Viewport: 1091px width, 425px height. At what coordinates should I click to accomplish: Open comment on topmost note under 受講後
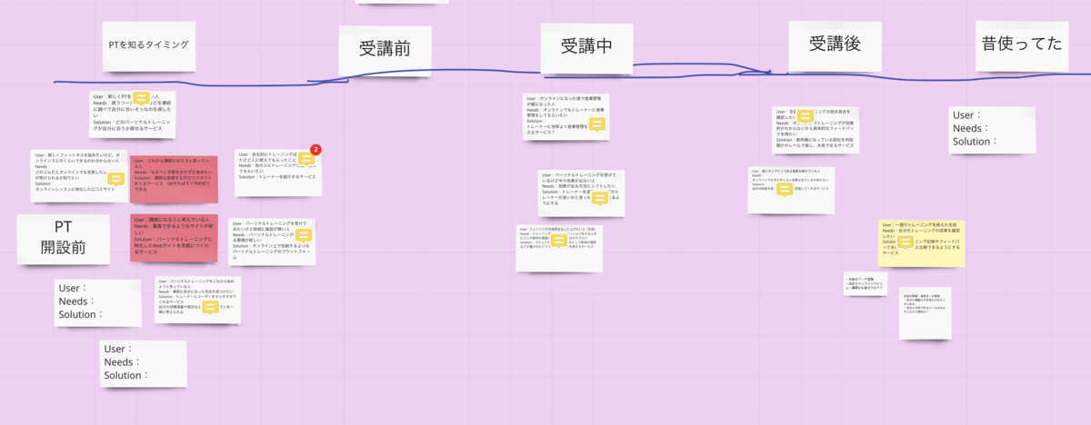(806, 117)
